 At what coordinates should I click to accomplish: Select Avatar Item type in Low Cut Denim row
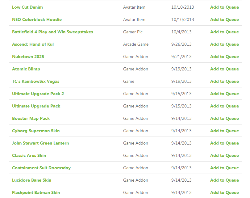(134, 7)
